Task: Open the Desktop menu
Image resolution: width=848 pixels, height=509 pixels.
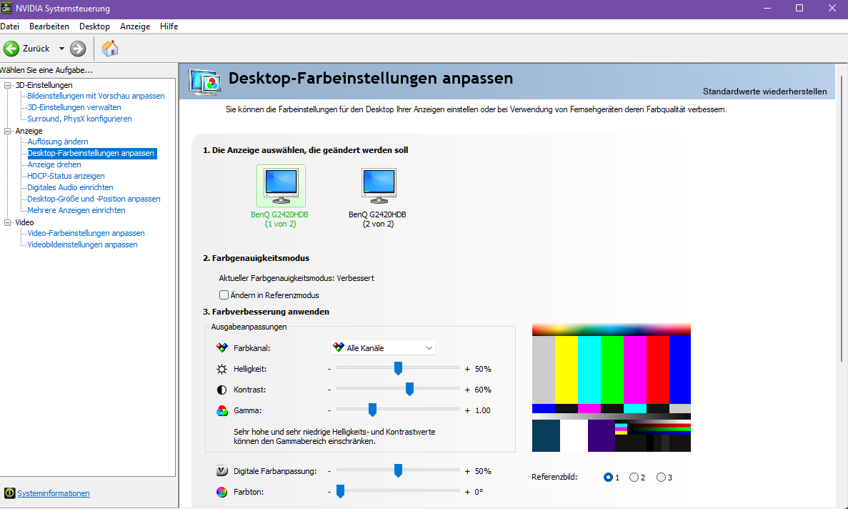Action: click(x=94, y=26)
